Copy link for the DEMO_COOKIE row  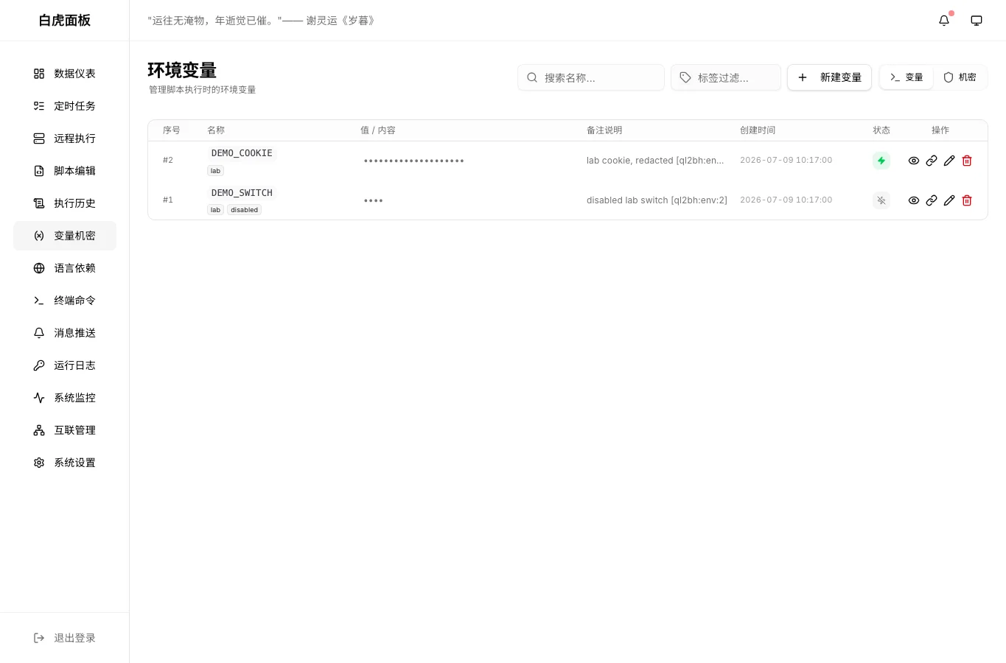coord(932,161)
